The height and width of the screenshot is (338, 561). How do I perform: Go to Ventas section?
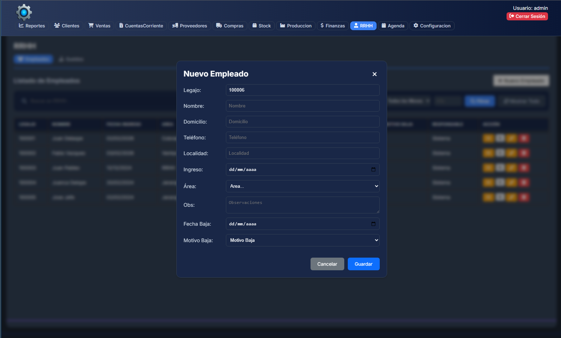pyautogui.click(x=99, y=26)
